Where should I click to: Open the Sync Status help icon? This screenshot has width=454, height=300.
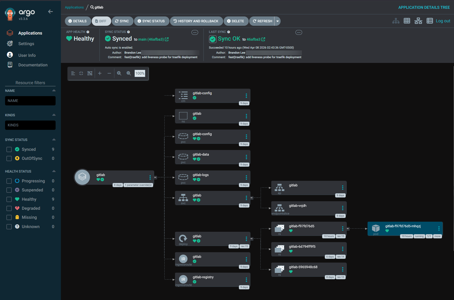coord(128,32)
